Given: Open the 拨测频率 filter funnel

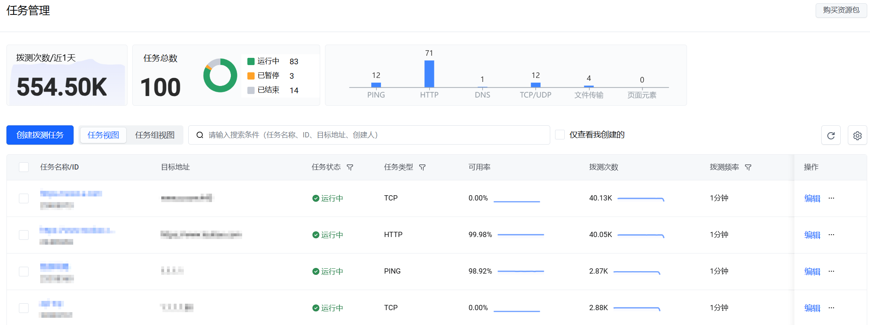Looking at the screenshot, I should click(748, 167).
